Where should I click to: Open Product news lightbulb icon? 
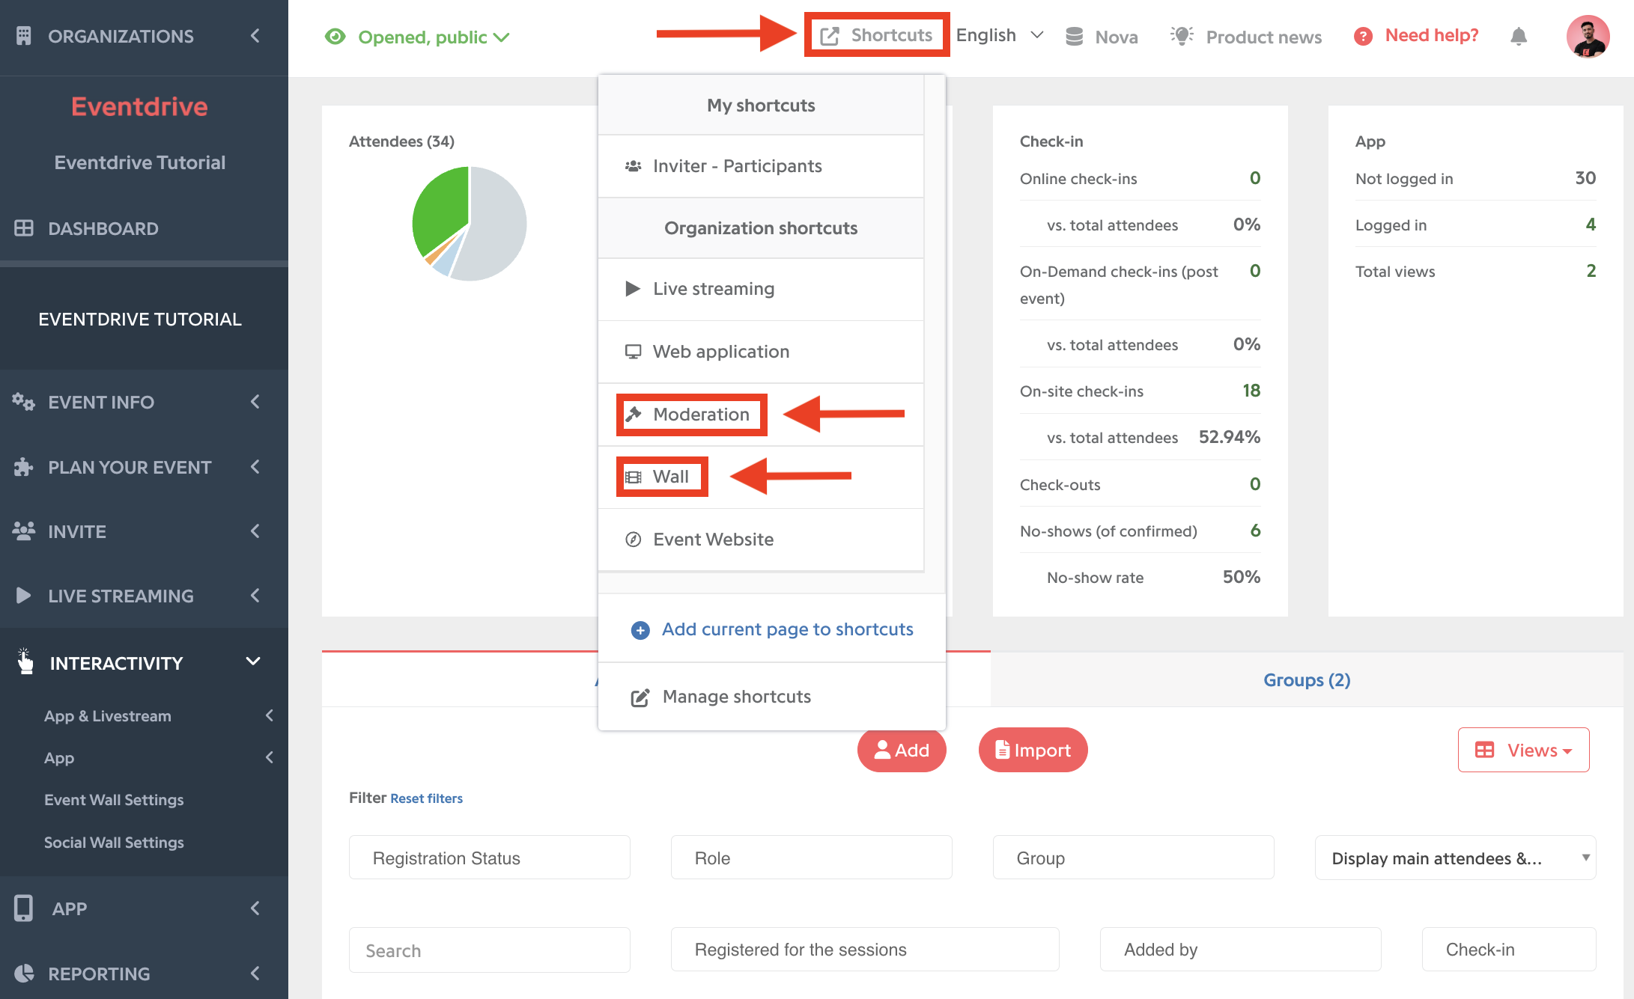(x=1182, y=36)
